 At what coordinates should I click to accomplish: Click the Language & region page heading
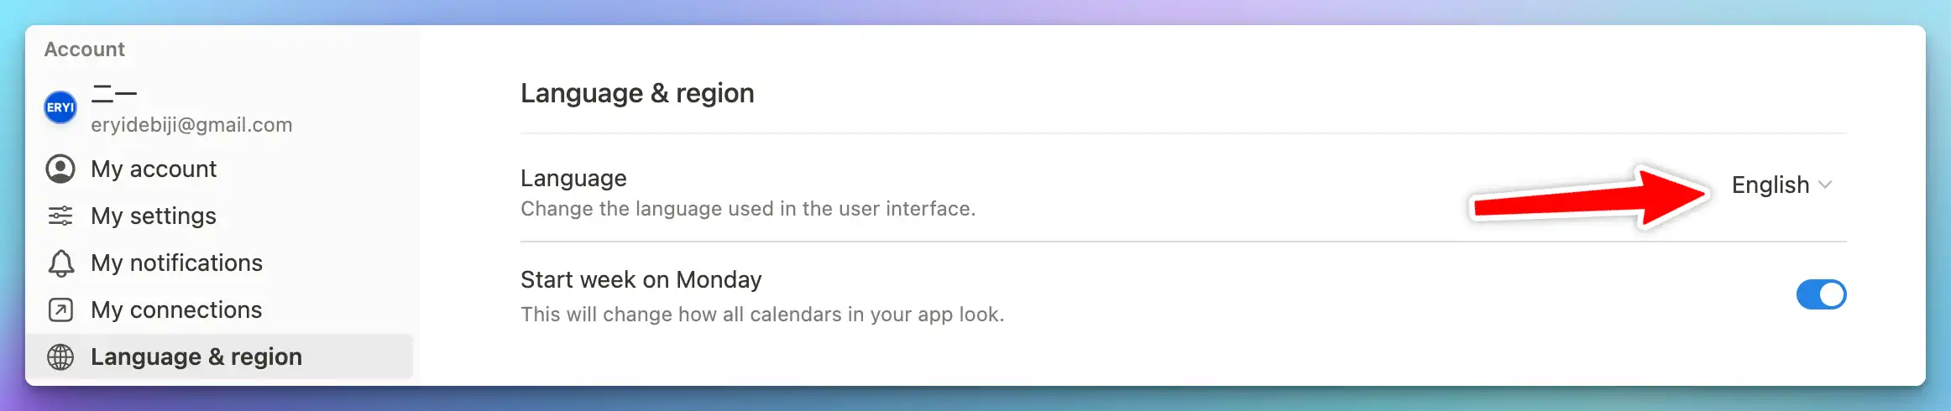coord(637,93)
